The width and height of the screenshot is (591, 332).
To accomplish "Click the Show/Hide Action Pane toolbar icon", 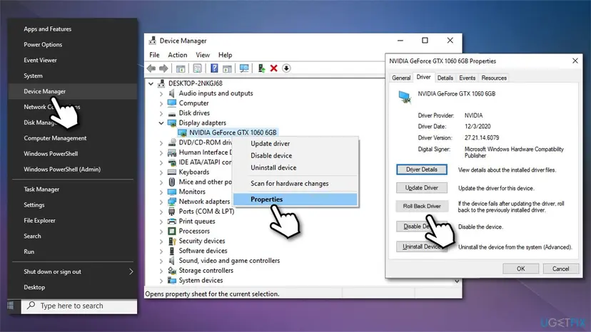I will [227, 68].
